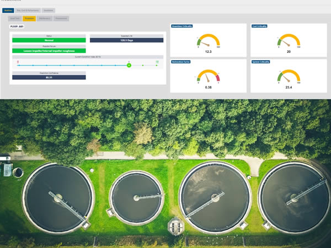Click the system criticality value 23.4
The image size is (331, 248).
289,87
